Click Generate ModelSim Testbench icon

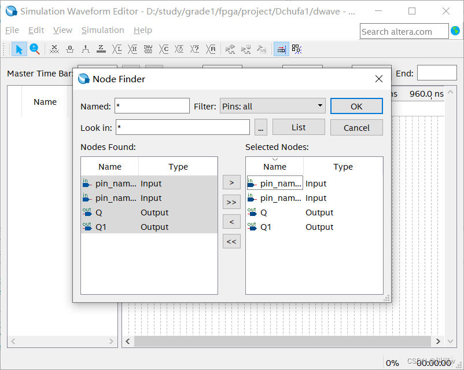click(x=262, y=49)
